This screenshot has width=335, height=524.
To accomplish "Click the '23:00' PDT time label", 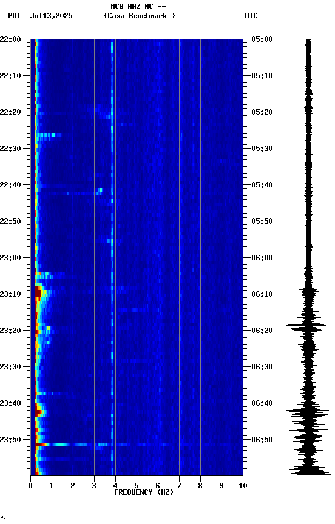I will click(x=10, y=258).
